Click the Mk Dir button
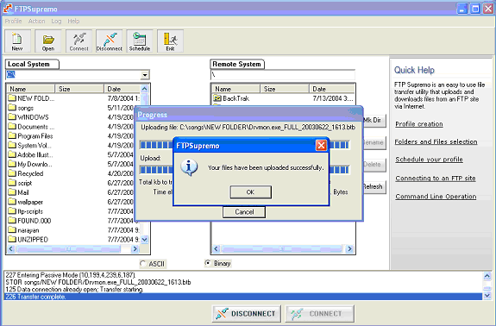496x326 pixels. pos(374,120)
